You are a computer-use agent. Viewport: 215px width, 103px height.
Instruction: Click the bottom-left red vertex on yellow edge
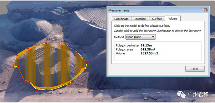(37, 90)
